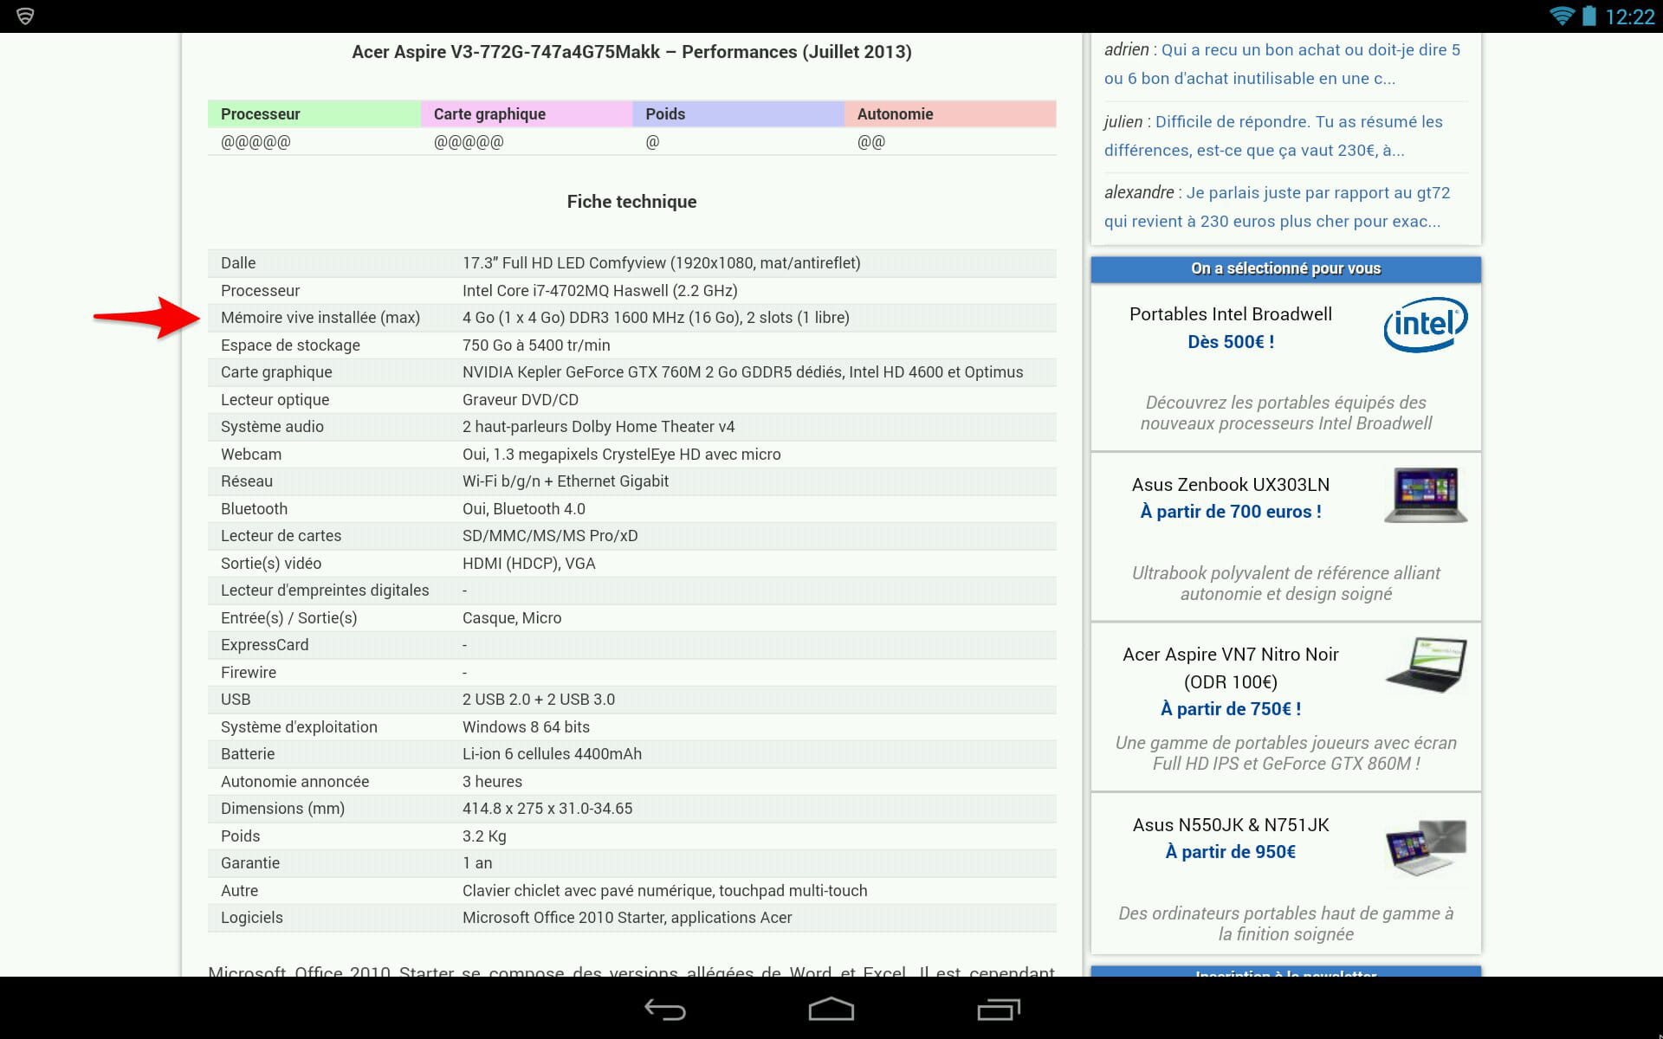Click the Acer Aspire VN7 Nitro laptop thumbnail
The image size is (1663, 1039).
[x=1427, y=664]
